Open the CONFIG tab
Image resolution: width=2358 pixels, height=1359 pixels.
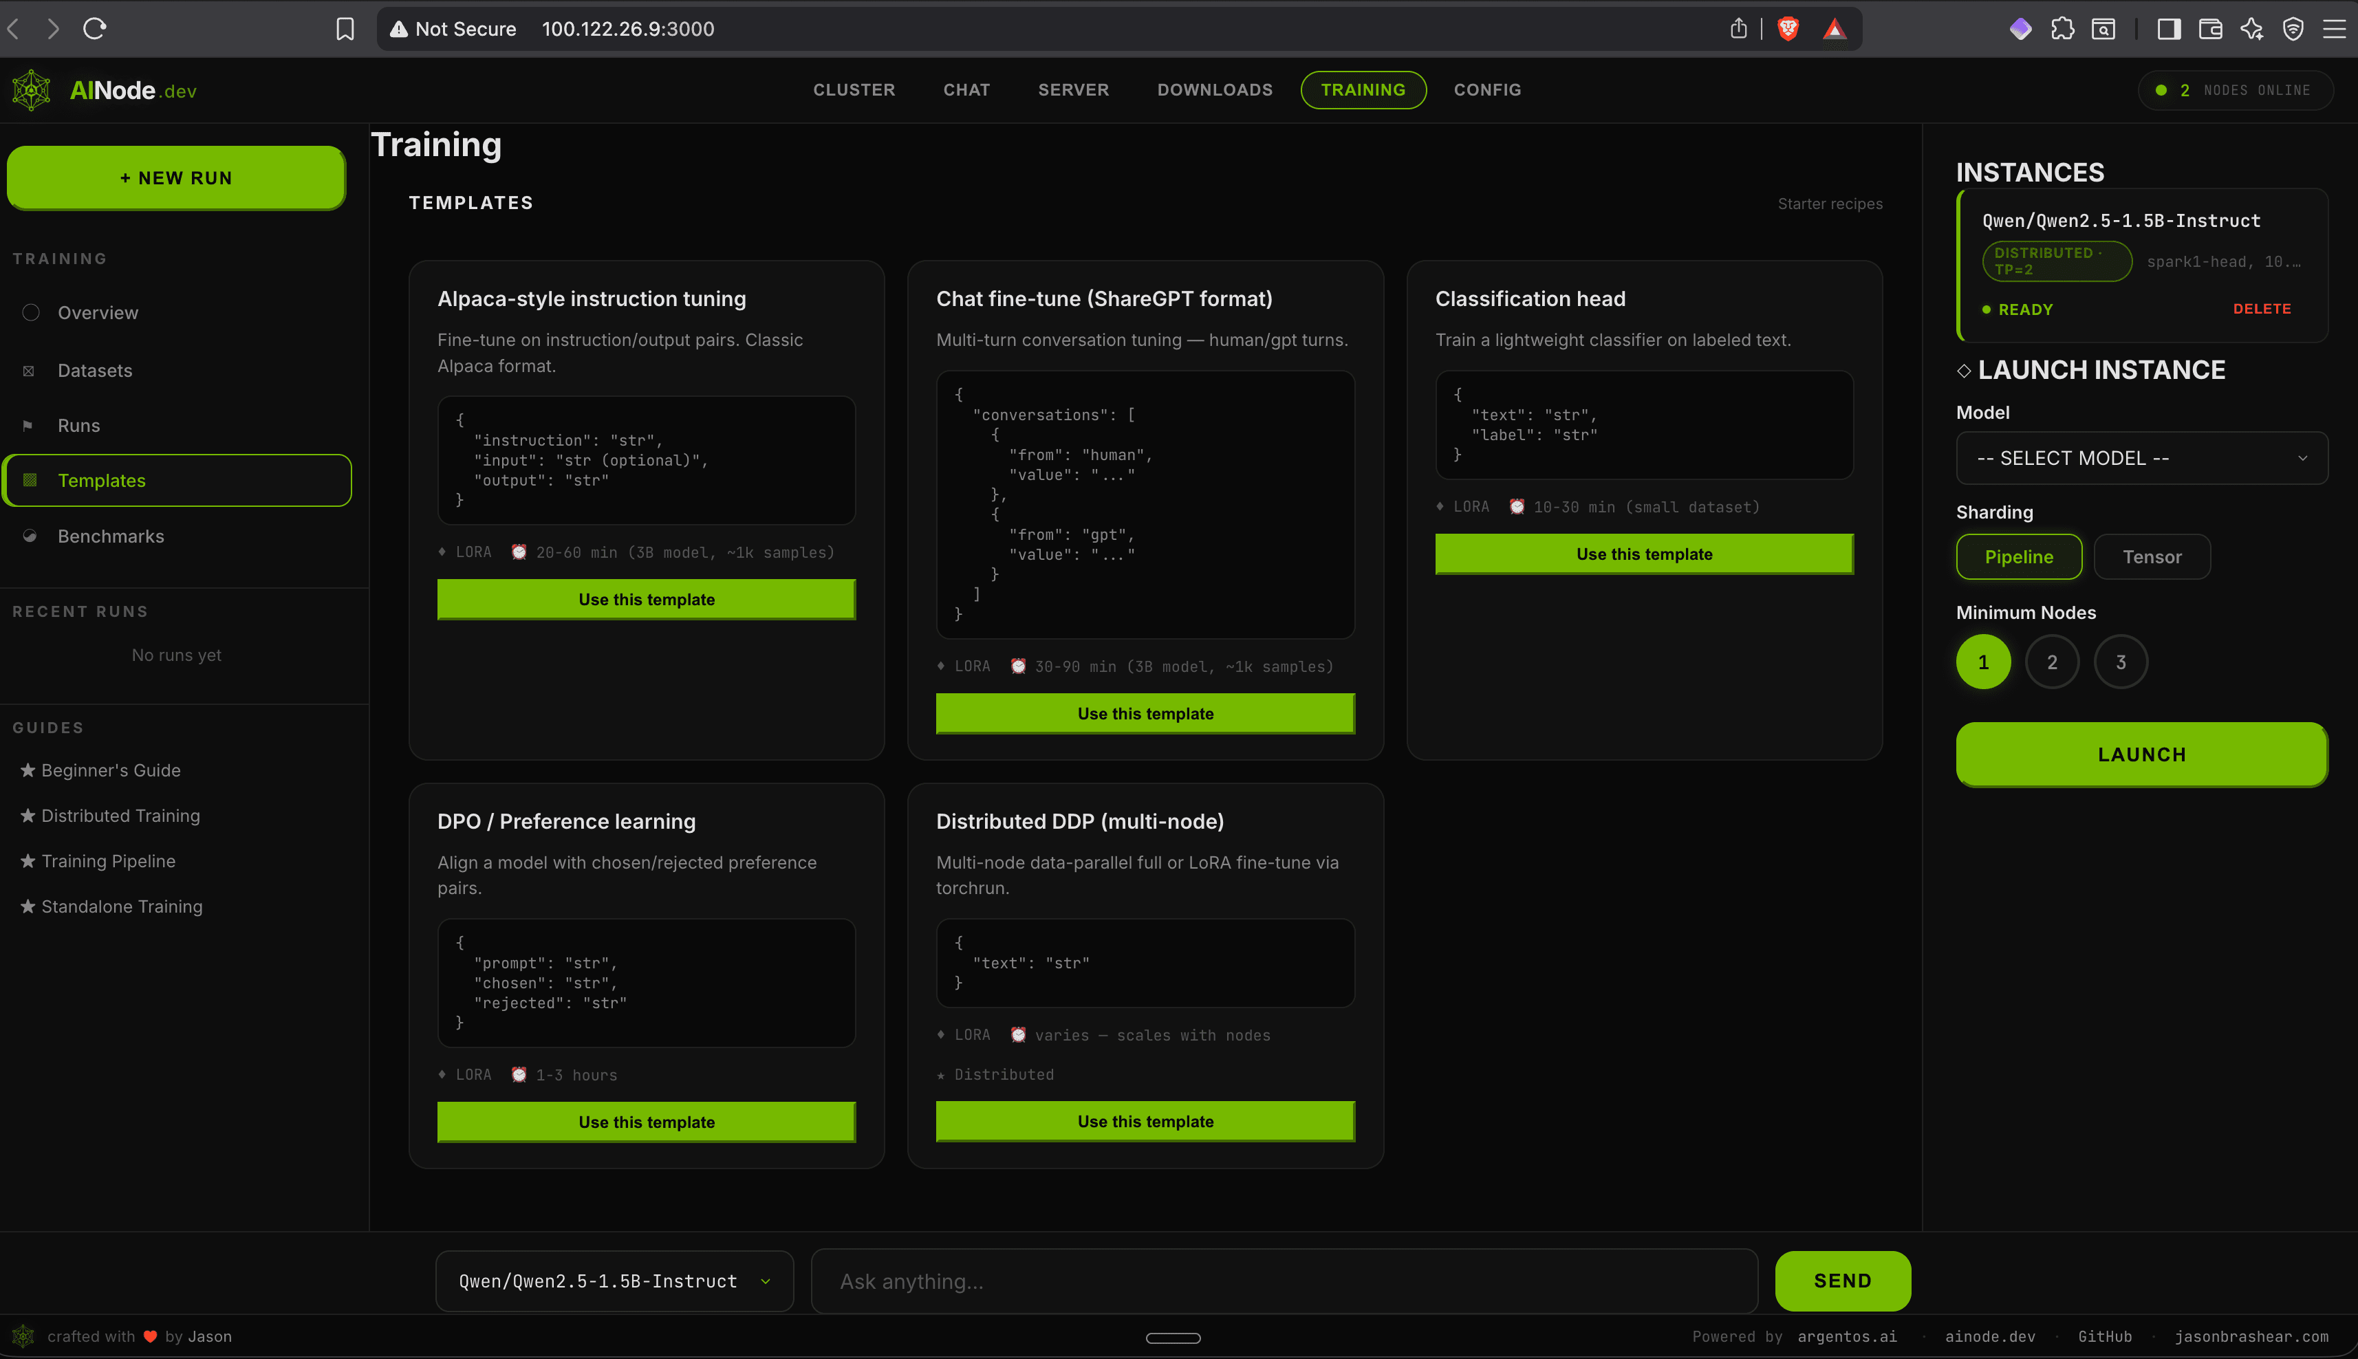click(1487, 89)
